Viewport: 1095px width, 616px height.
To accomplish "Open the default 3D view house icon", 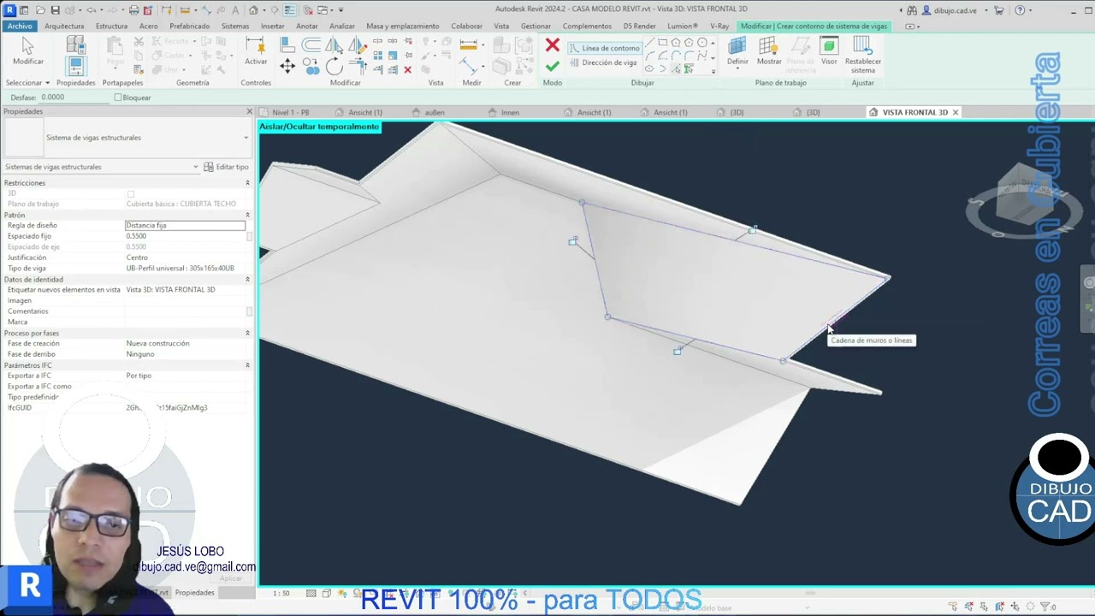I will (x=253, y=10).
